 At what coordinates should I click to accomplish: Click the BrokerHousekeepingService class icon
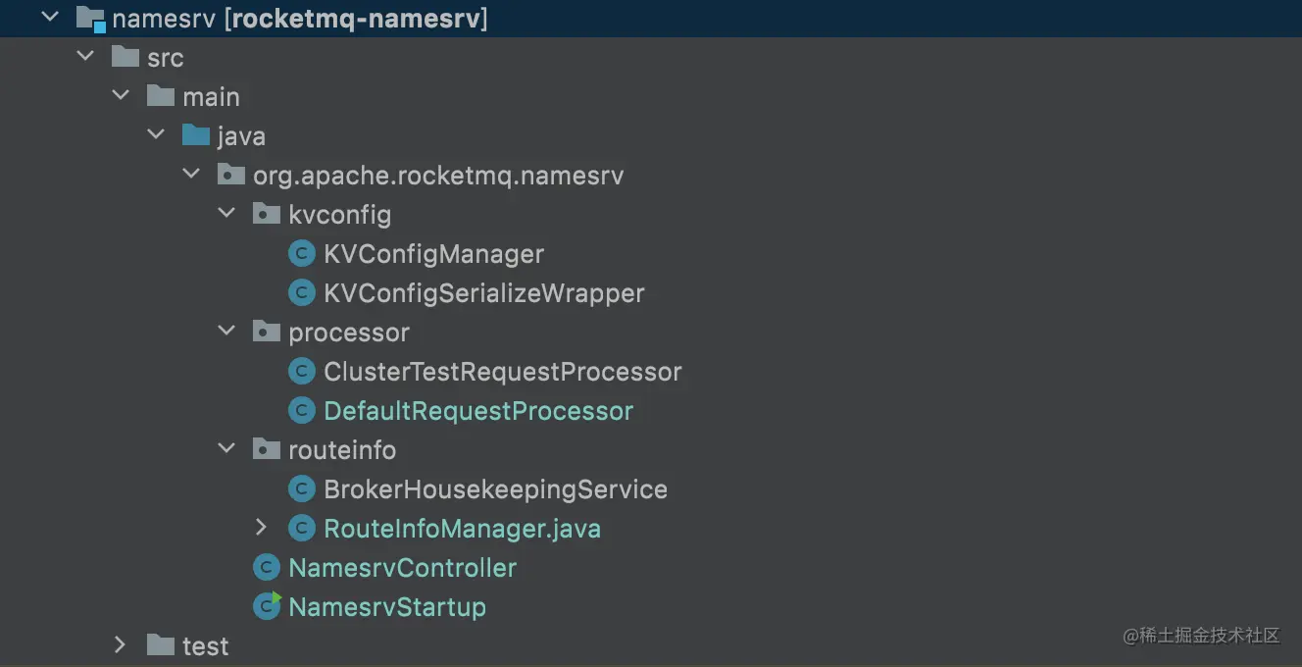[x=301, y=489]
